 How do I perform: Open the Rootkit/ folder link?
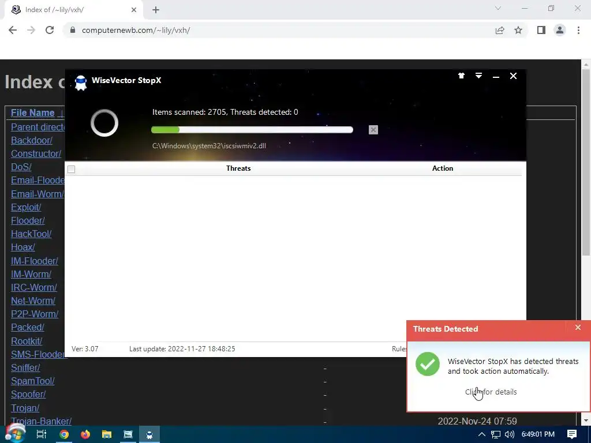coord(27,341)
